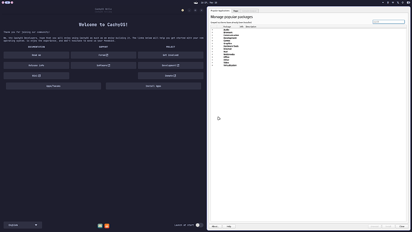Open the Discord icon in CachyOS Hello
Viewport: 412px width, 232px height.
(x=100, y=226)
